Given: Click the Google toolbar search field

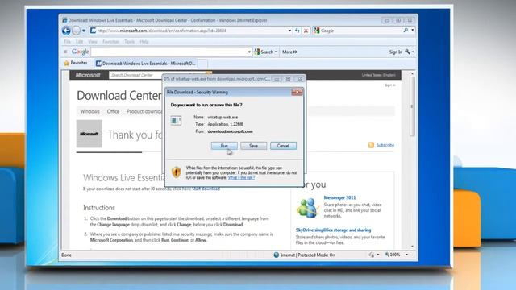Looking at the screenshot, I should 169,52.
